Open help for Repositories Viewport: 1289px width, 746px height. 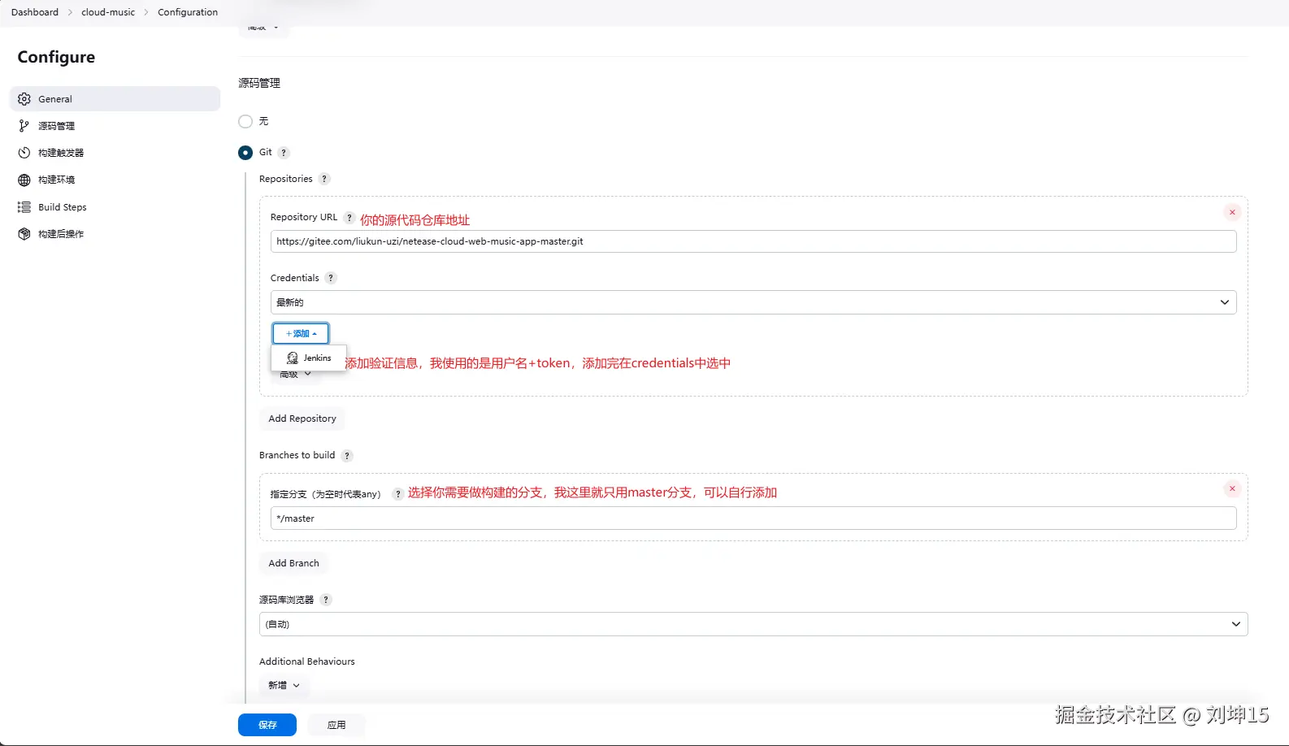pyautogui.click(x=324, y=179)
